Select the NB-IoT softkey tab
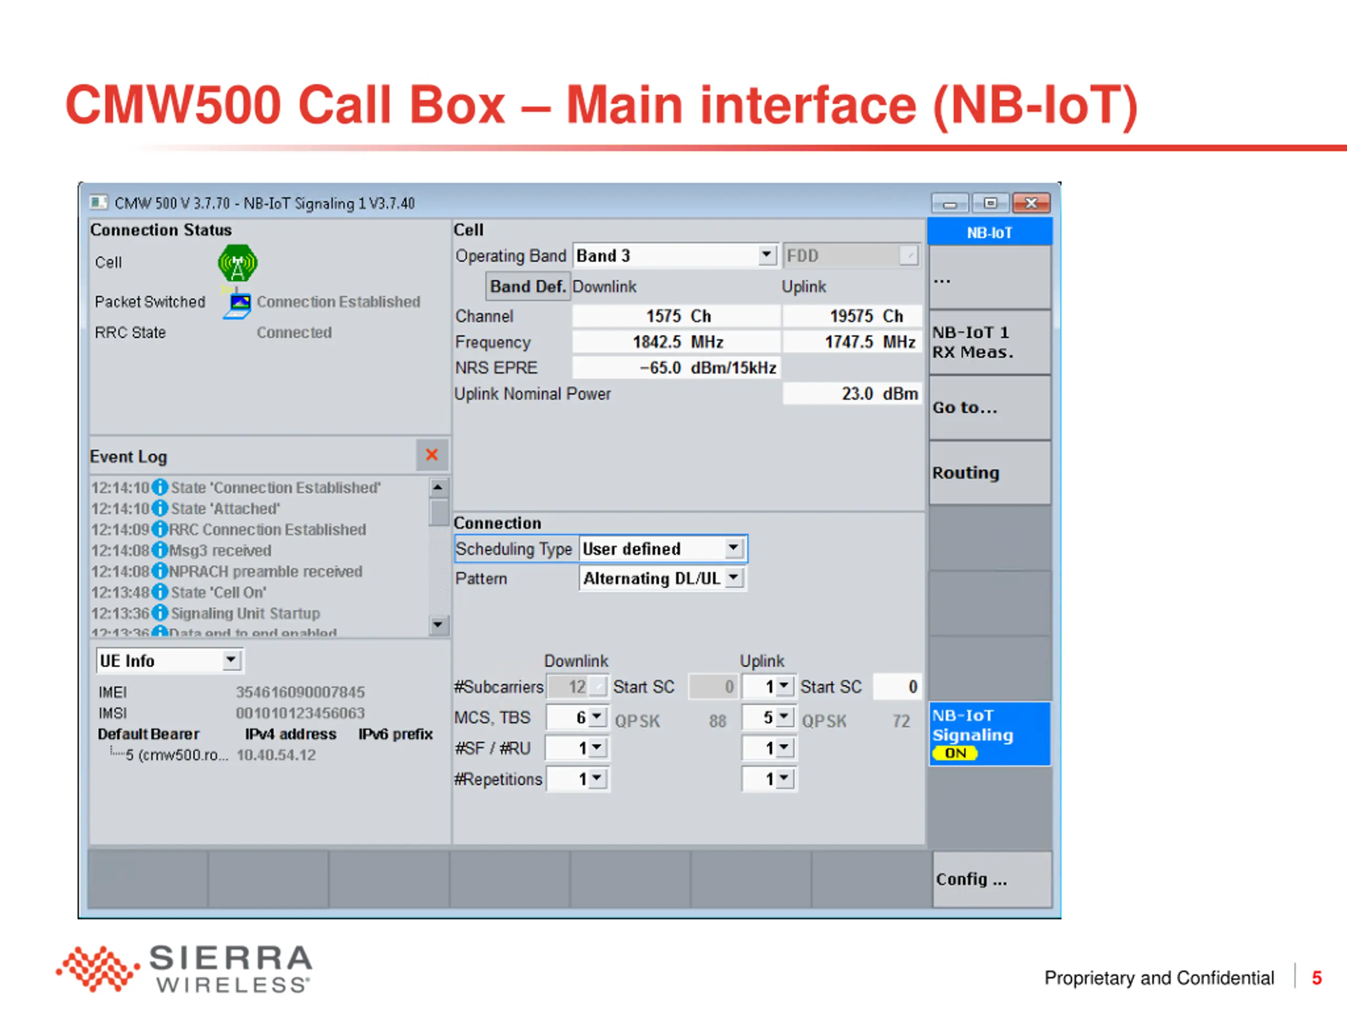The width and height of the screenshot is (1347, 1010). (989, 233)
